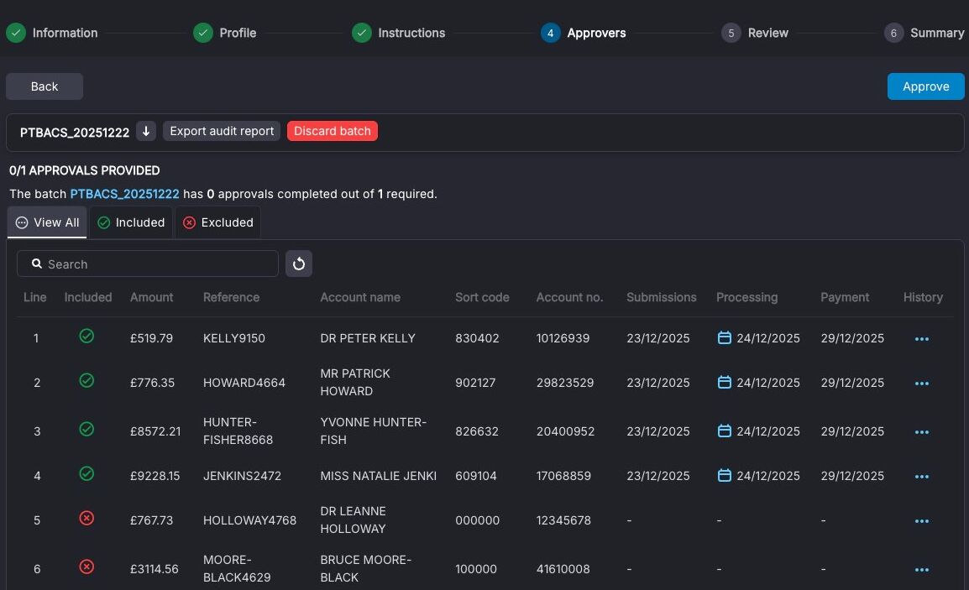The width and height of the screenshot is (969, 590).
Task: Open history dots for MOORE-BLACK4629 row
Action: pos(921,570)
